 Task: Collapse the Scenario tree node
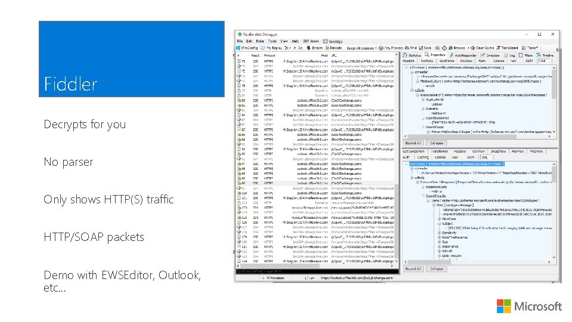click(423, 109)
